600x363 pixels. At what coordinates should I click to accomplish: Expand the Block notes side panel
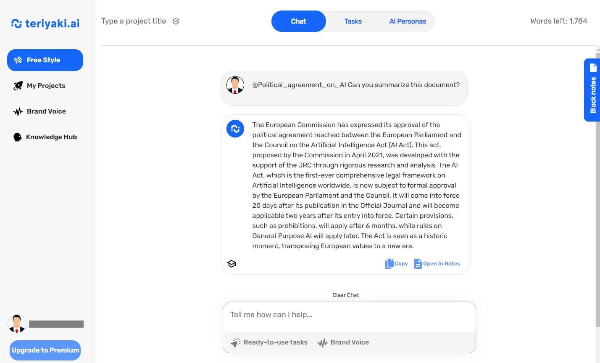592,90
